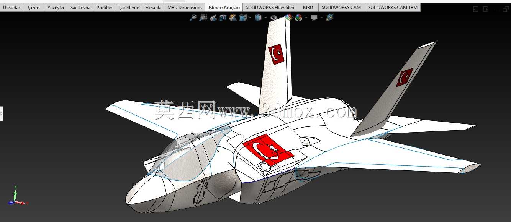Expand the View Settings dropdown arrow

click(x=321, y=18)
